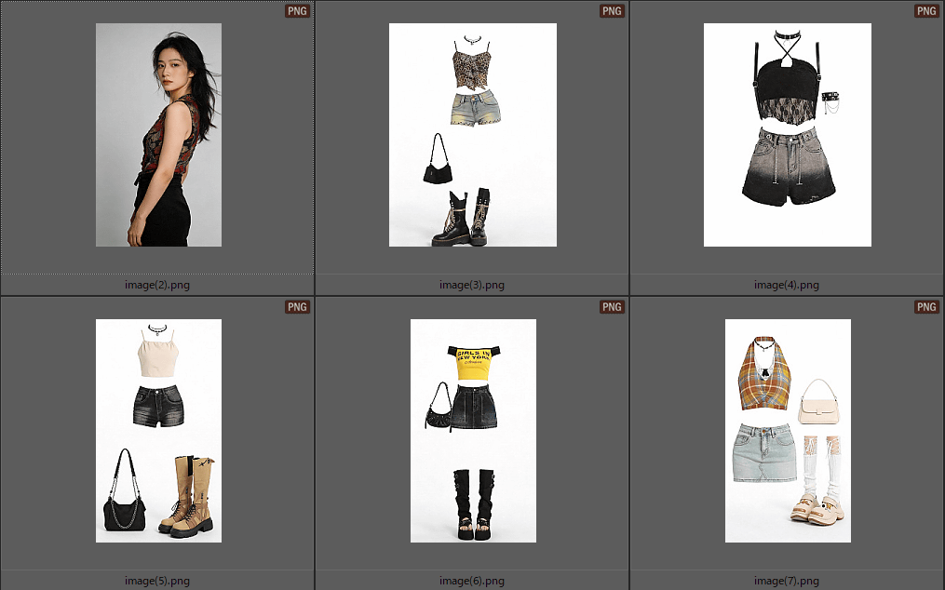This screenshot has height=590, width=945.
Task: Click the PNG badge on image(3).png
Action: 612,11
